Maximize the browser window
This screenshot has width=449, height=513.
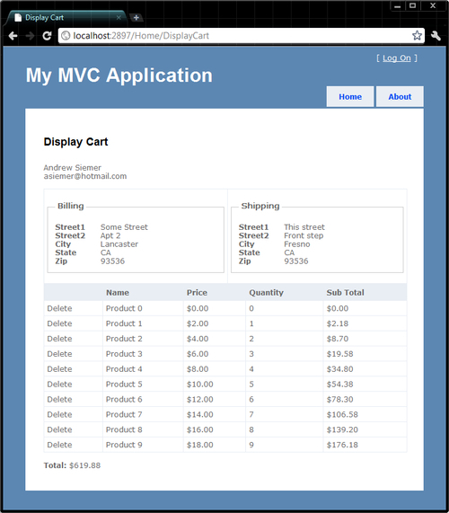(413, 5)
